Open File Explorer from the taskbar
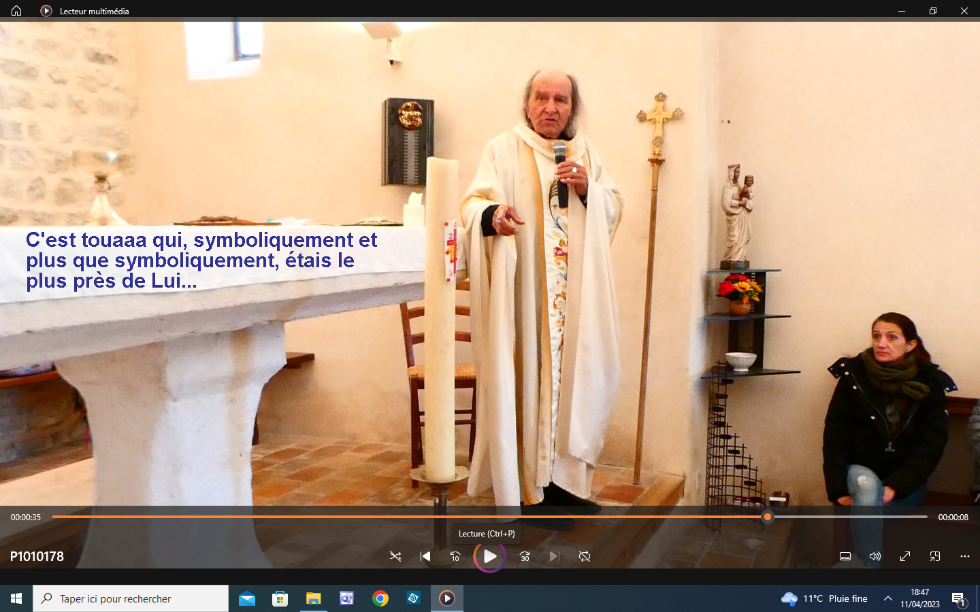980x612 pixels. tap(313, 598)
